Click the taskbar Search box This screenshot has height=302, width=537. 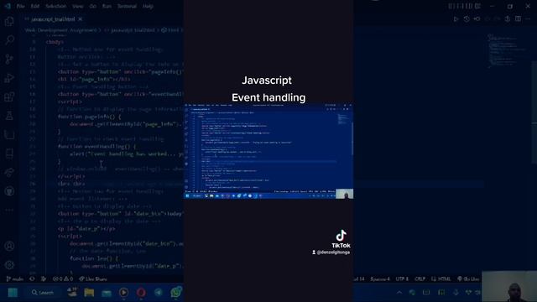click(x=43, y=293)
